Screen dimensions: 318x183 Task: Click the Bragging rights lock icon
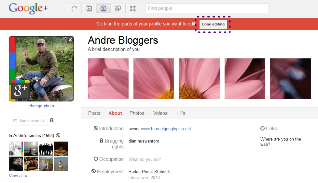pos(101,141)
